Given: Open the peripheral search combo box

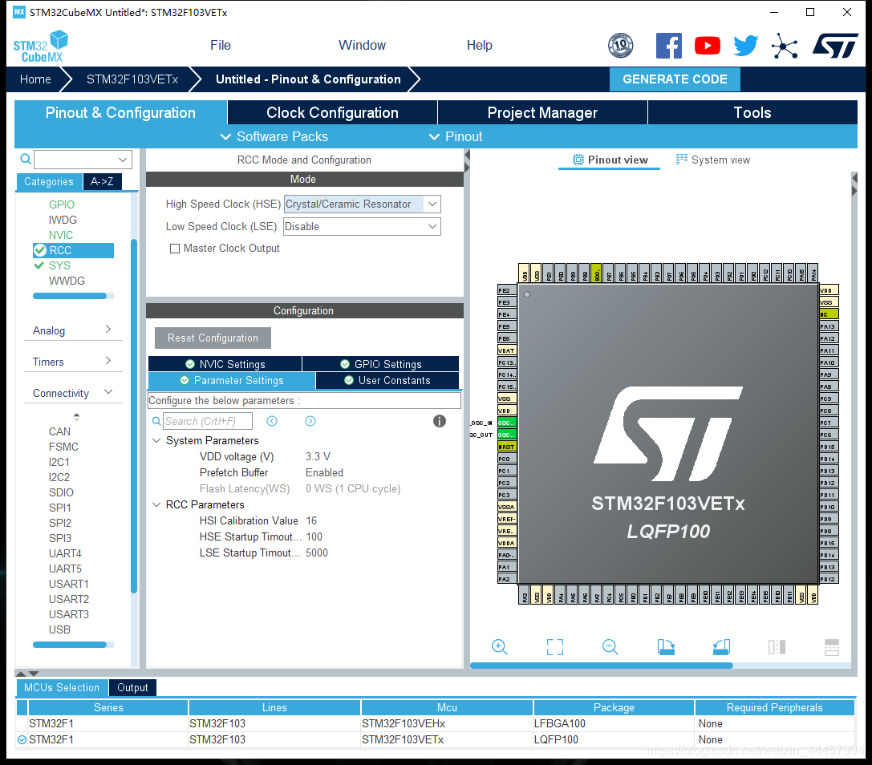Looking at the screenshot, I should pos(83,160).
